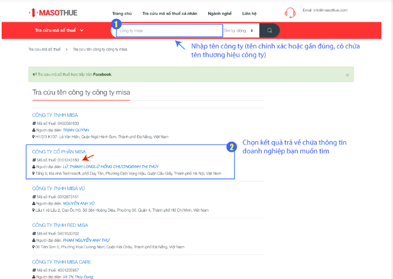Image resolution: width=393 pixels, height=279 pixels.
Task: Click the megaphone icon in green banner
Action: point(34,74)
